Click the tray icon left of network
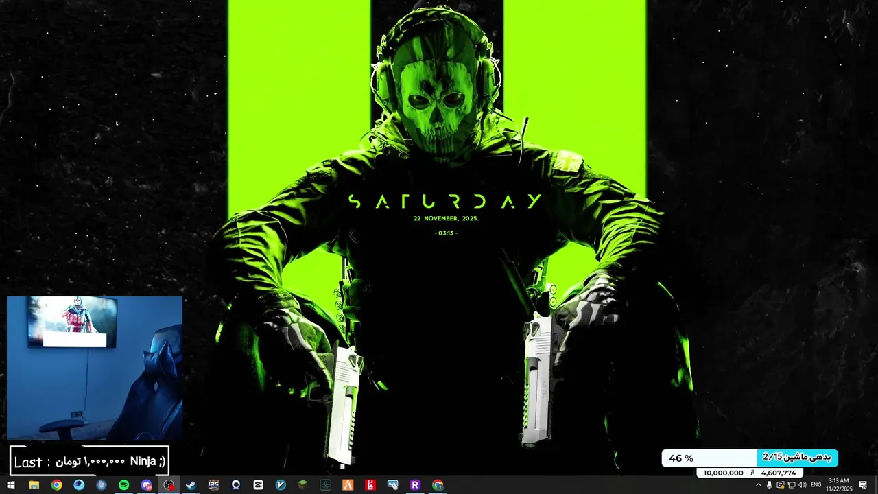The height and width of the screenshot is (494, 878). point(780,485)
